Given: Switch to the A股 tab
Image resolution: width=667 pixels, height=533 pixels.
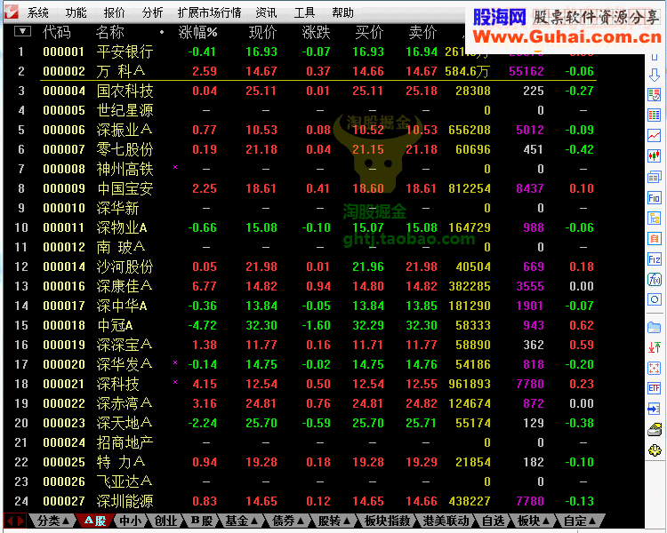Looking at the screenshot, I should [95, 521].
